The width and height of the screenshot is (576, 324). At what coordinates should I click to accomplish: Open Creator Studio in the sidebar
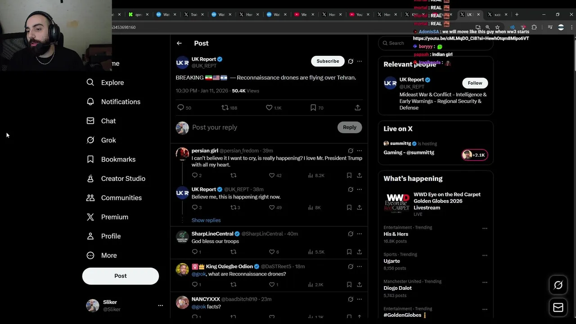(116, 179)
